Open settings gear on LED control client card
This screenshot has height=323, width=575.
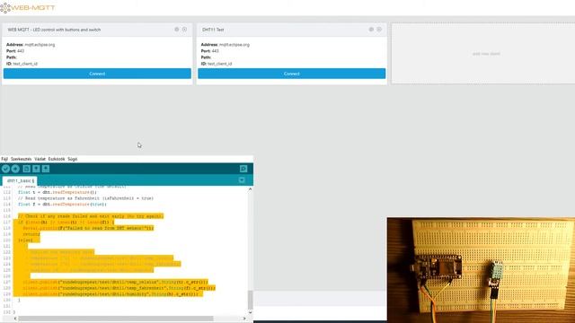click(x=177, y=30)
